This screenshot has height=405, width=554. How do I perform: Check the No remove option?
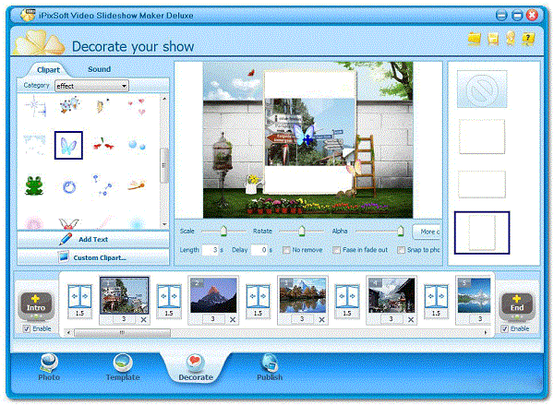coord(286,250)
